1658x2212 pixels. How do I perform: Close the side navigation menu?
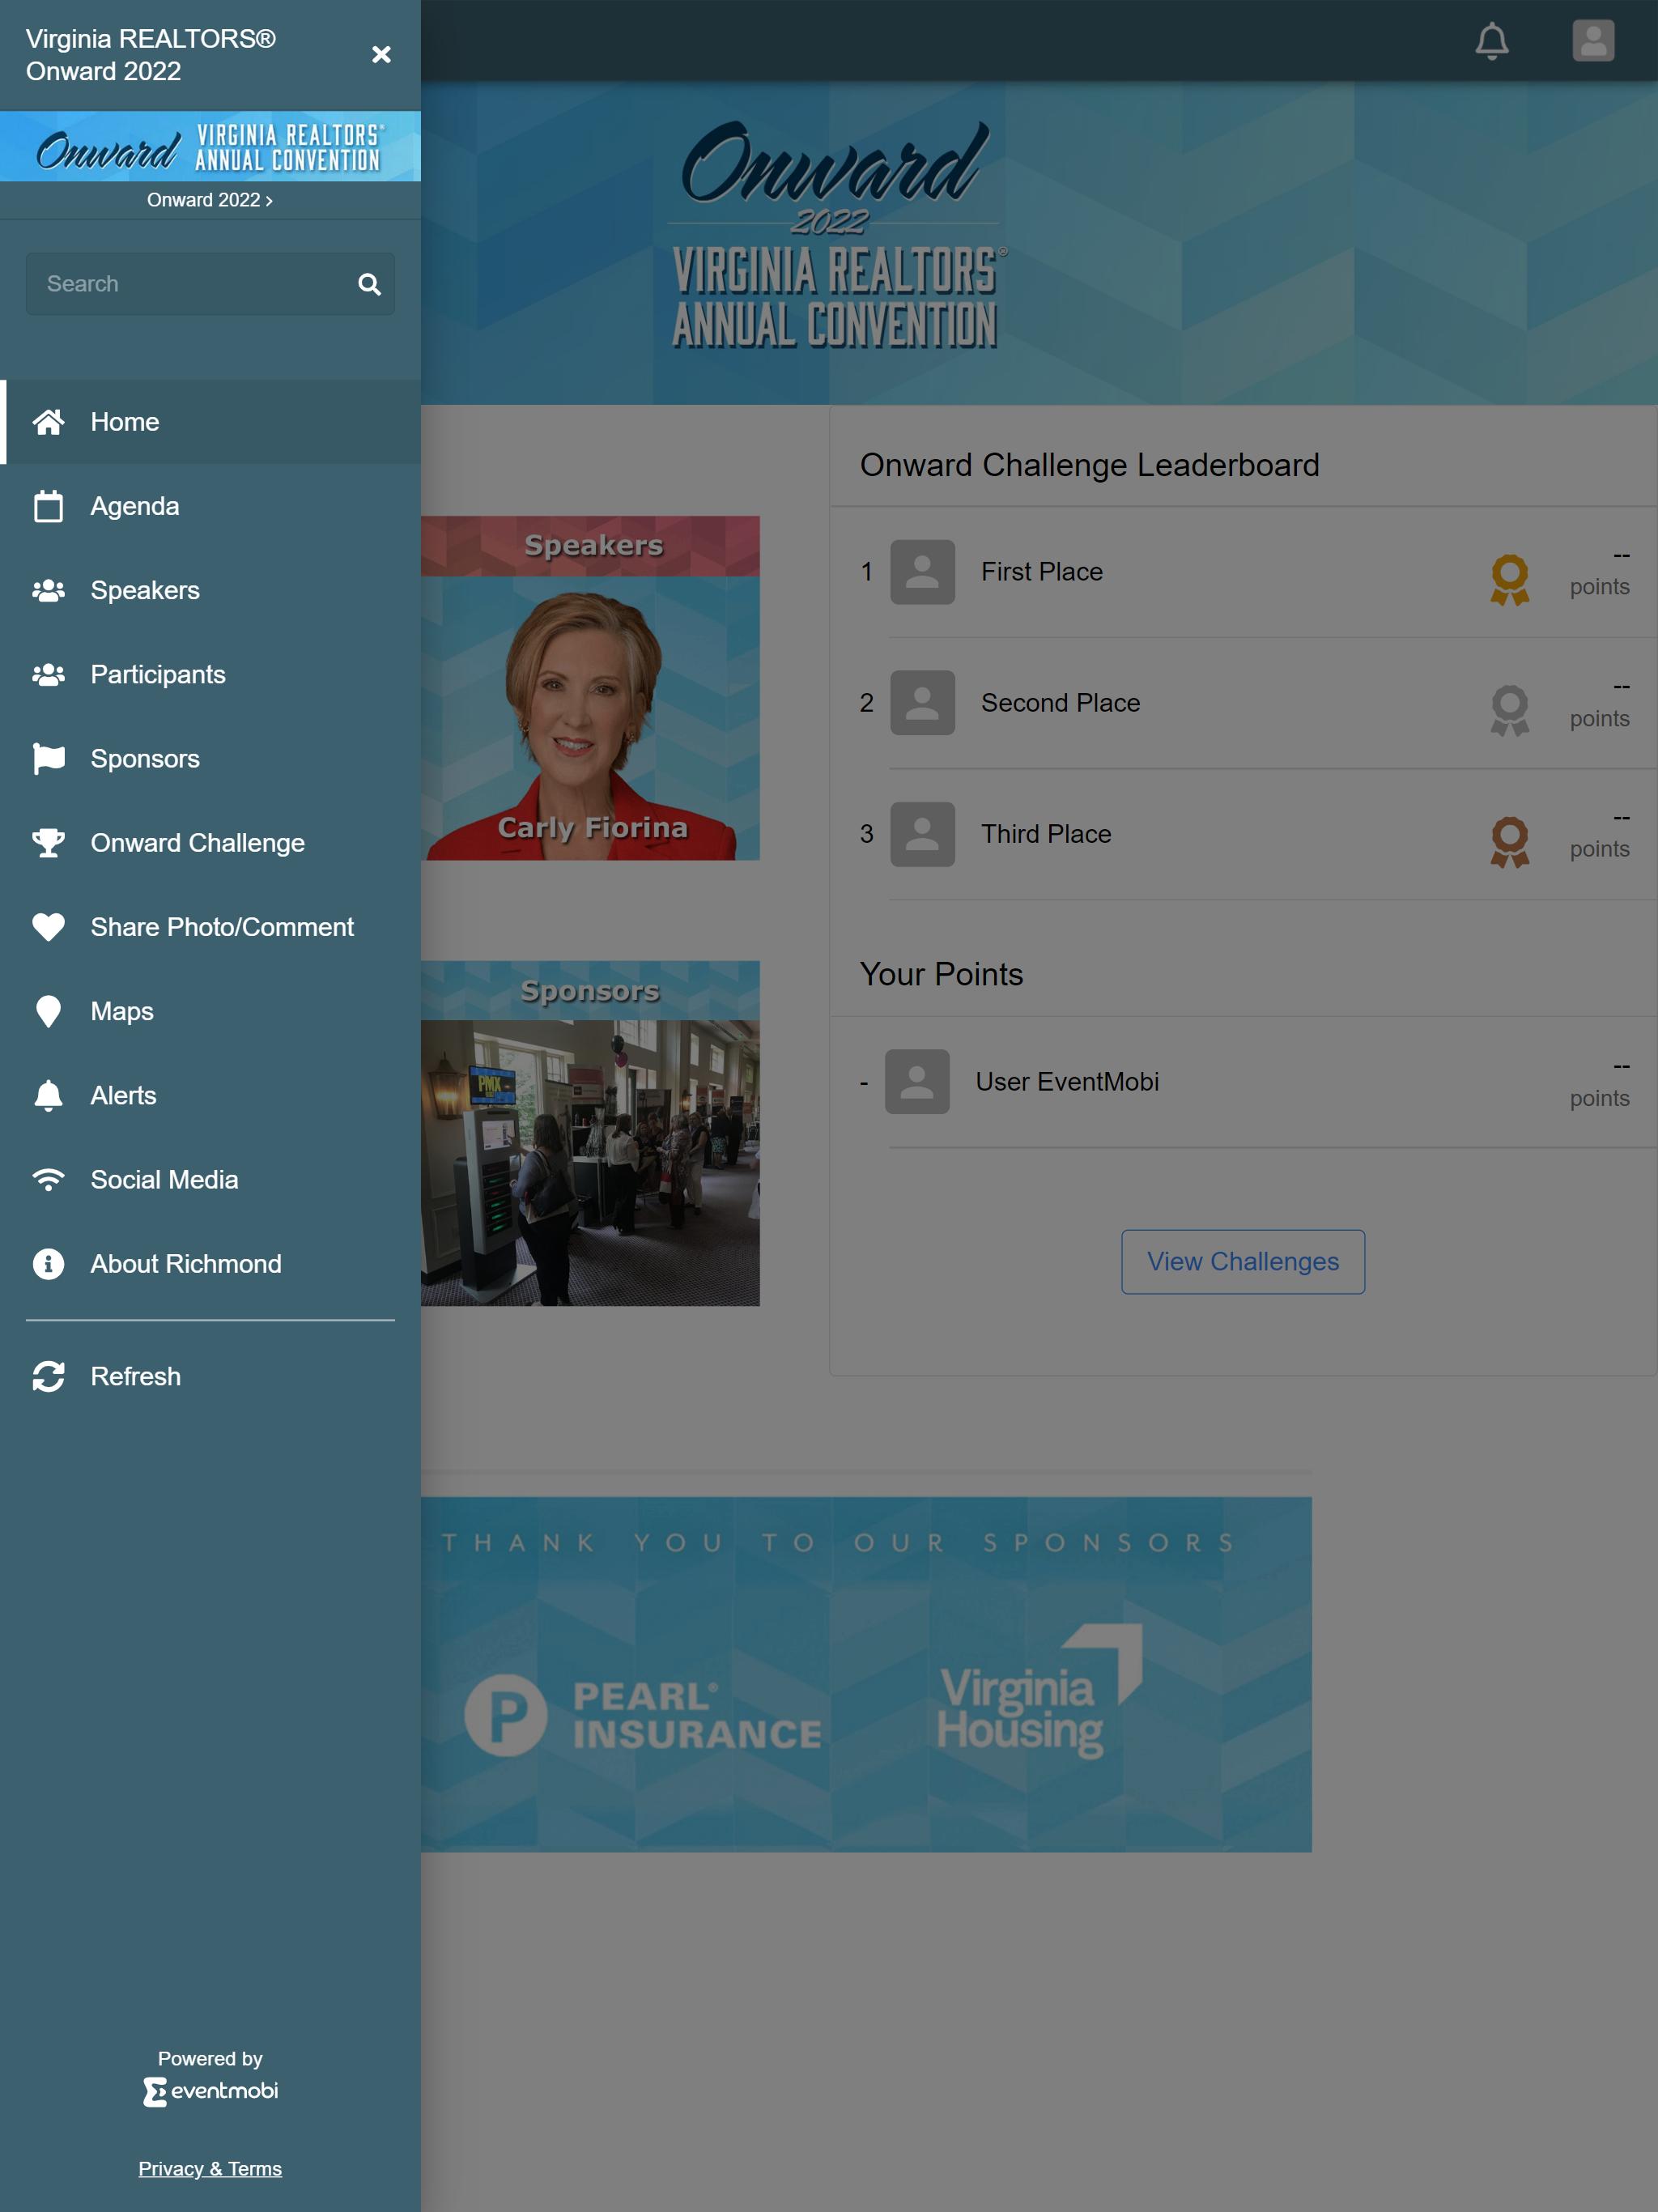coord(381,54)
